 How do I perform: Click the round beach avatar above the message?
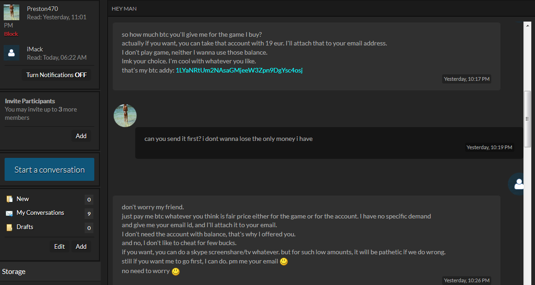point(125,116)
